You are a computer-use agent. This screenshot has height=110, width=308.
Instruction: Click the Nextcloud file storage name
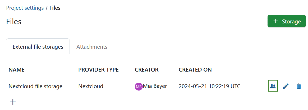coord(35,86)
